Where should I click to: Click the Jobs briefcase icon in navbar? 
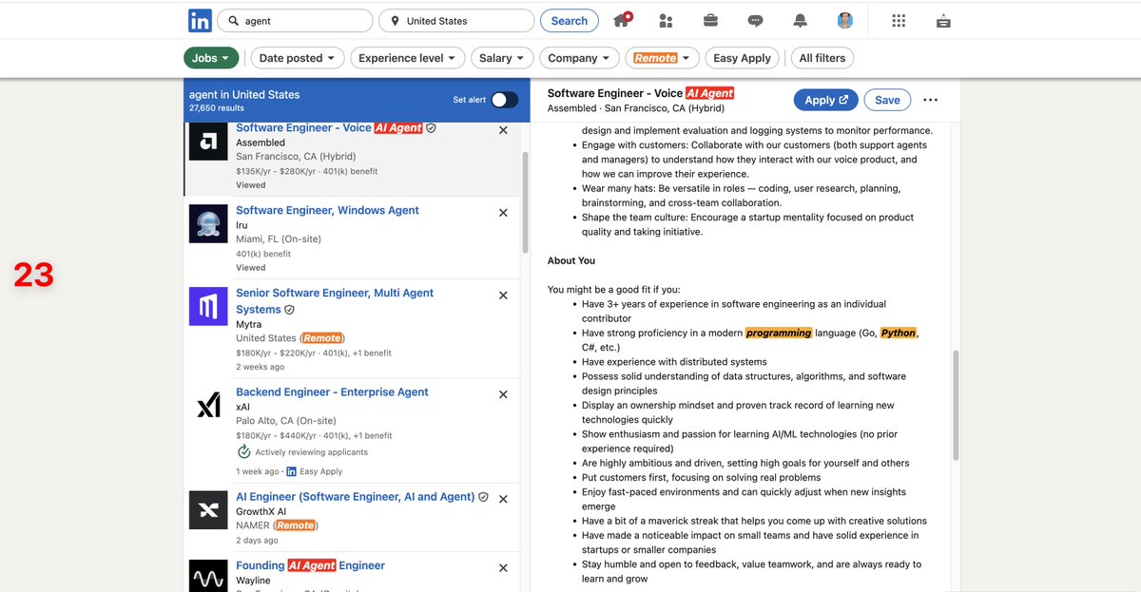click(x=710, y=20)
